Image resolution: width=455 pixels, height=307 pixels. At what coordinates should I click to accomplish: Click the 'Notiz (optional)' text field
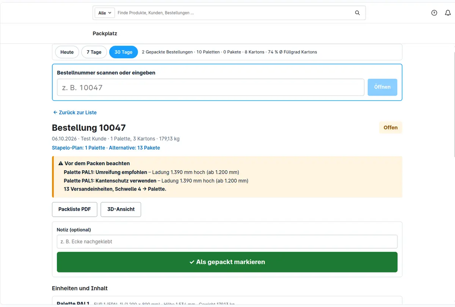coord(227,241)
